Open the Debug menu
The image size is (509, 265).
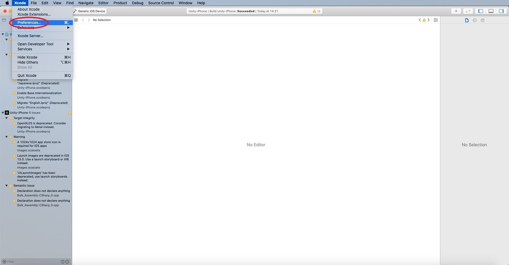click(x=137, y=3)
